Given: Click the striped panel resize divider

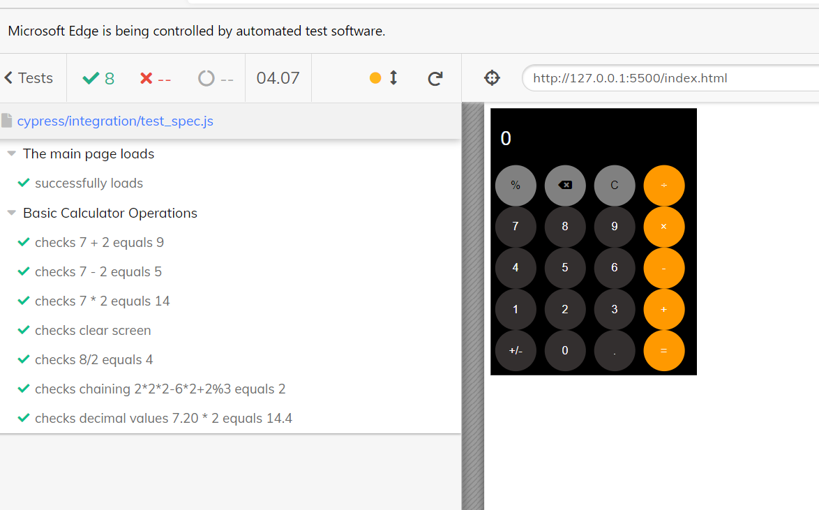Looking at the screenshot, I should (x=473, y=306).
